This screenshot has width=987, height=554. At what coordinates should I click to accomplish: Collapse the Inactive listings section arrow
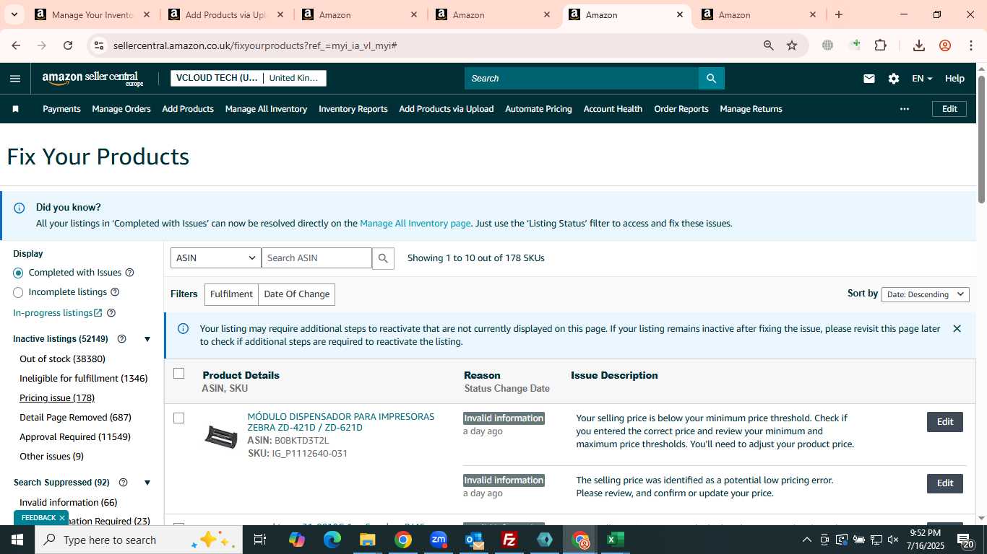coord(147,339)
